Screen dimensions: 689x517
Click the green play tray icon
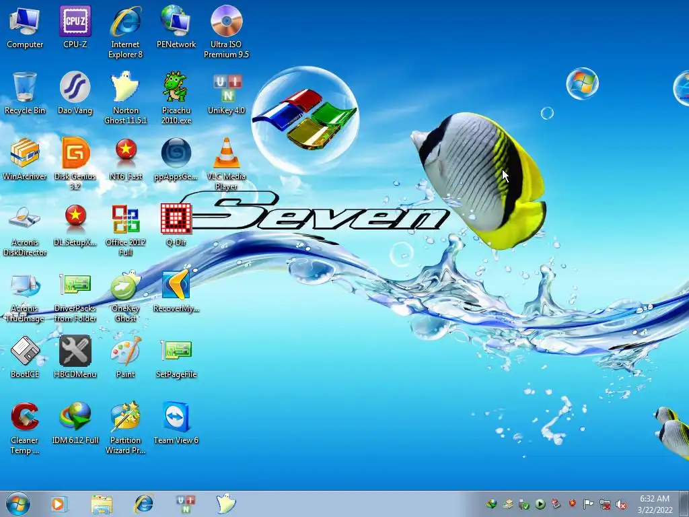pyautogui.click(x=540, y=504)
